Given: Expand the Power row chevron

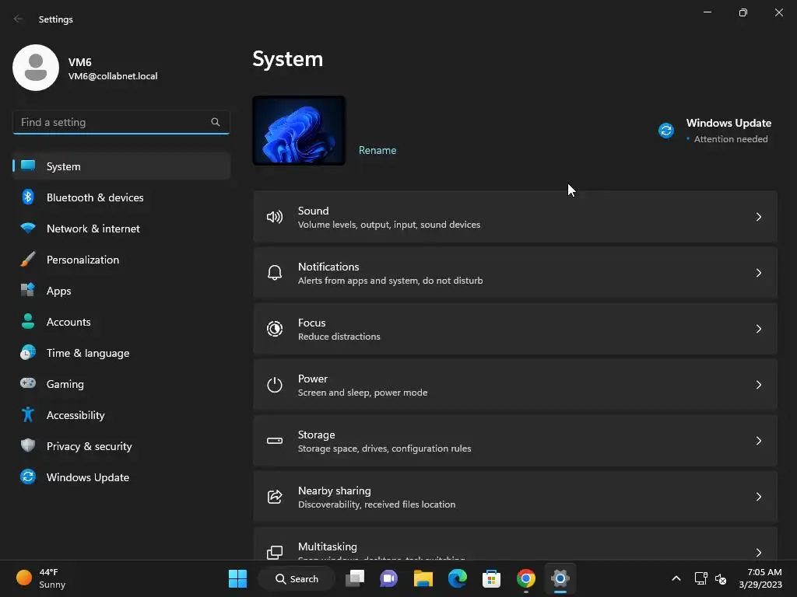Looking at the screenshot, I should pyautogui.click(x=758, y=385).
